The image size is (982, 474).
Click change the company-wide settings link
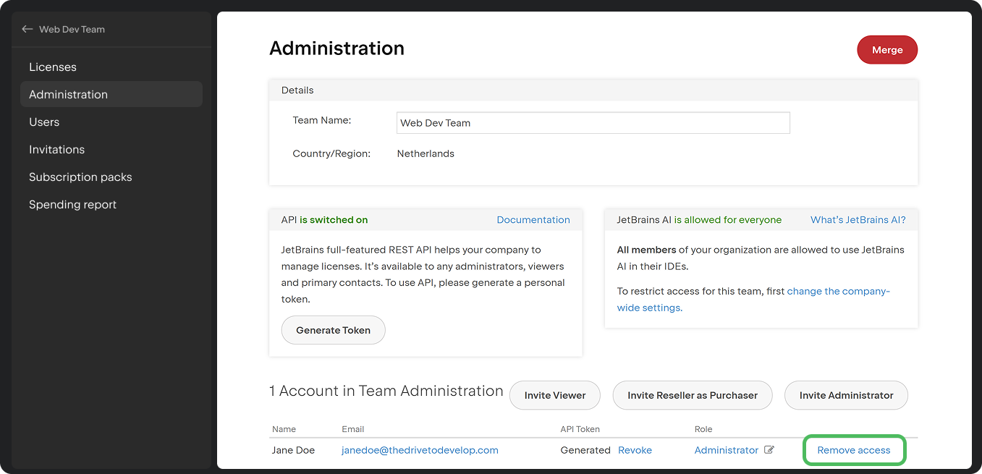838,291
